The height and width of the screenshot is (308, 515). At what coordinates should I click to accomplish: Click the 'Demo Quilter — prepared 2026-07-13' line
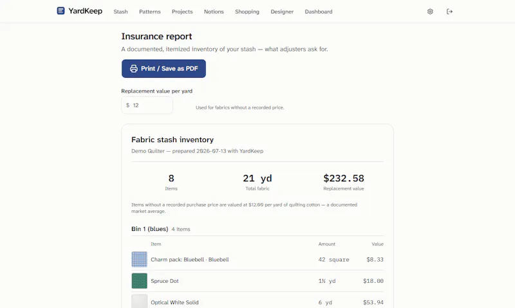coord(198,151)
